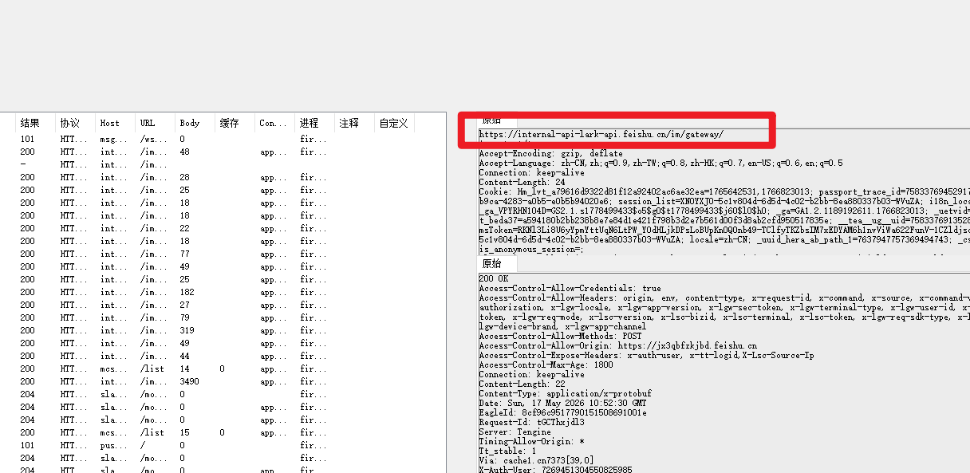Click the Content-Type: application/x-protobuf line
970x473 pixels.
(567, 393)
